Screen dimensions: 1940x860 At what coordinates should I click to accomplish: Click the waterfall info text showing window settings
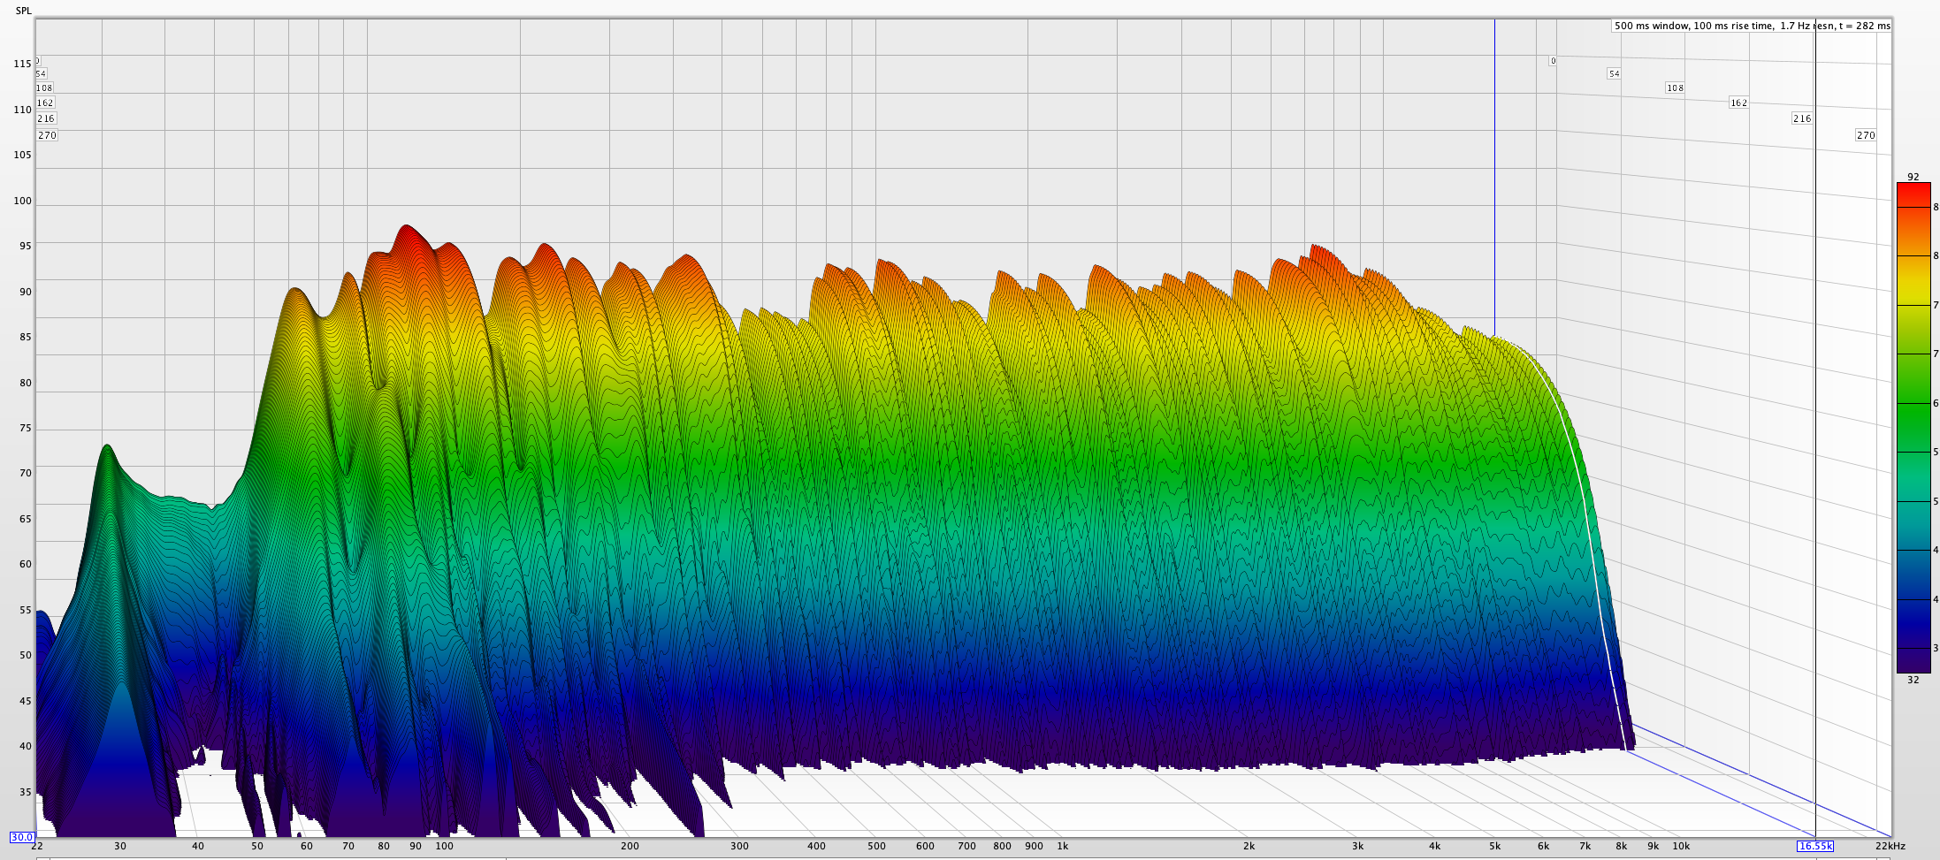pos(1752,26)
